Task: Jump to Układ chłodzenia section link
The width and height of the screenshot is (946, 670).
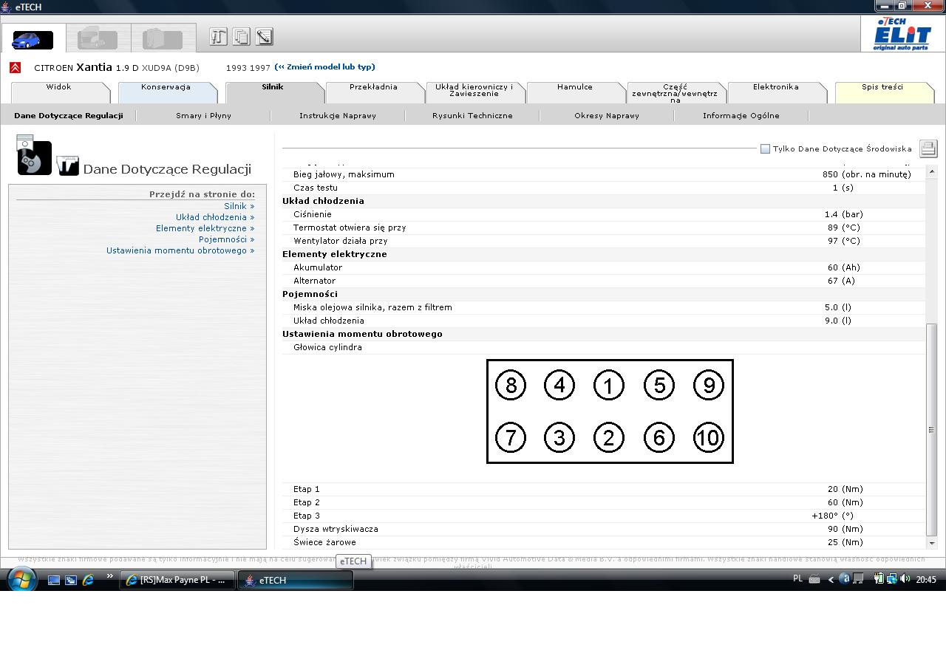Action: [215, 217]
